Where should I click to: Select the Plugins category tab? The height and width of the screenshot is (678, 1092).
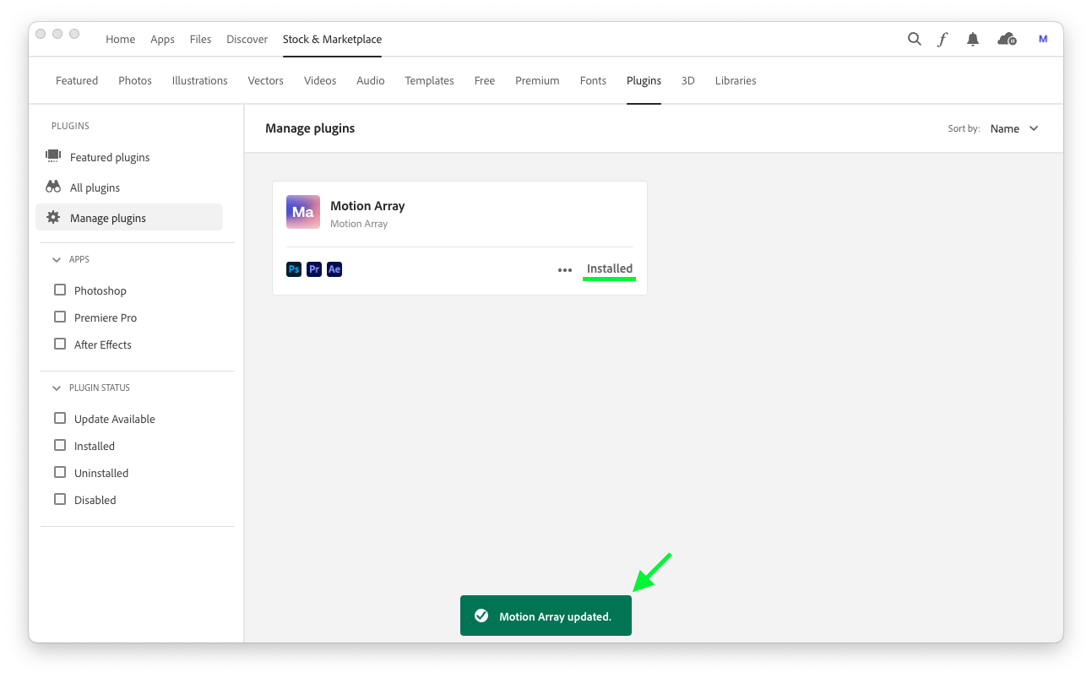pos(644,80)
